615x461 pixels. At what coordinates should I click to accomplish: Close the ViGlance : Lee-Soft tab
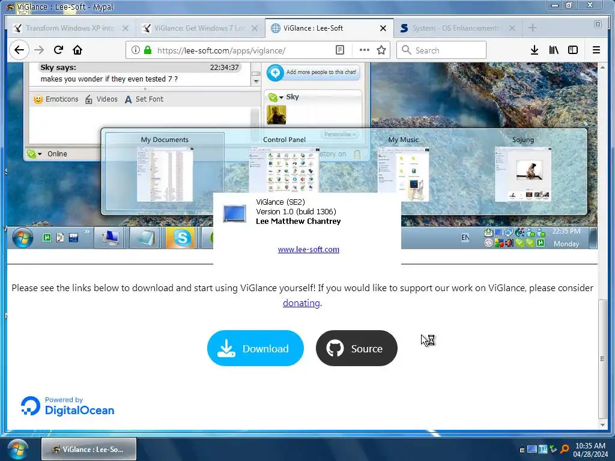pos(383,28)
